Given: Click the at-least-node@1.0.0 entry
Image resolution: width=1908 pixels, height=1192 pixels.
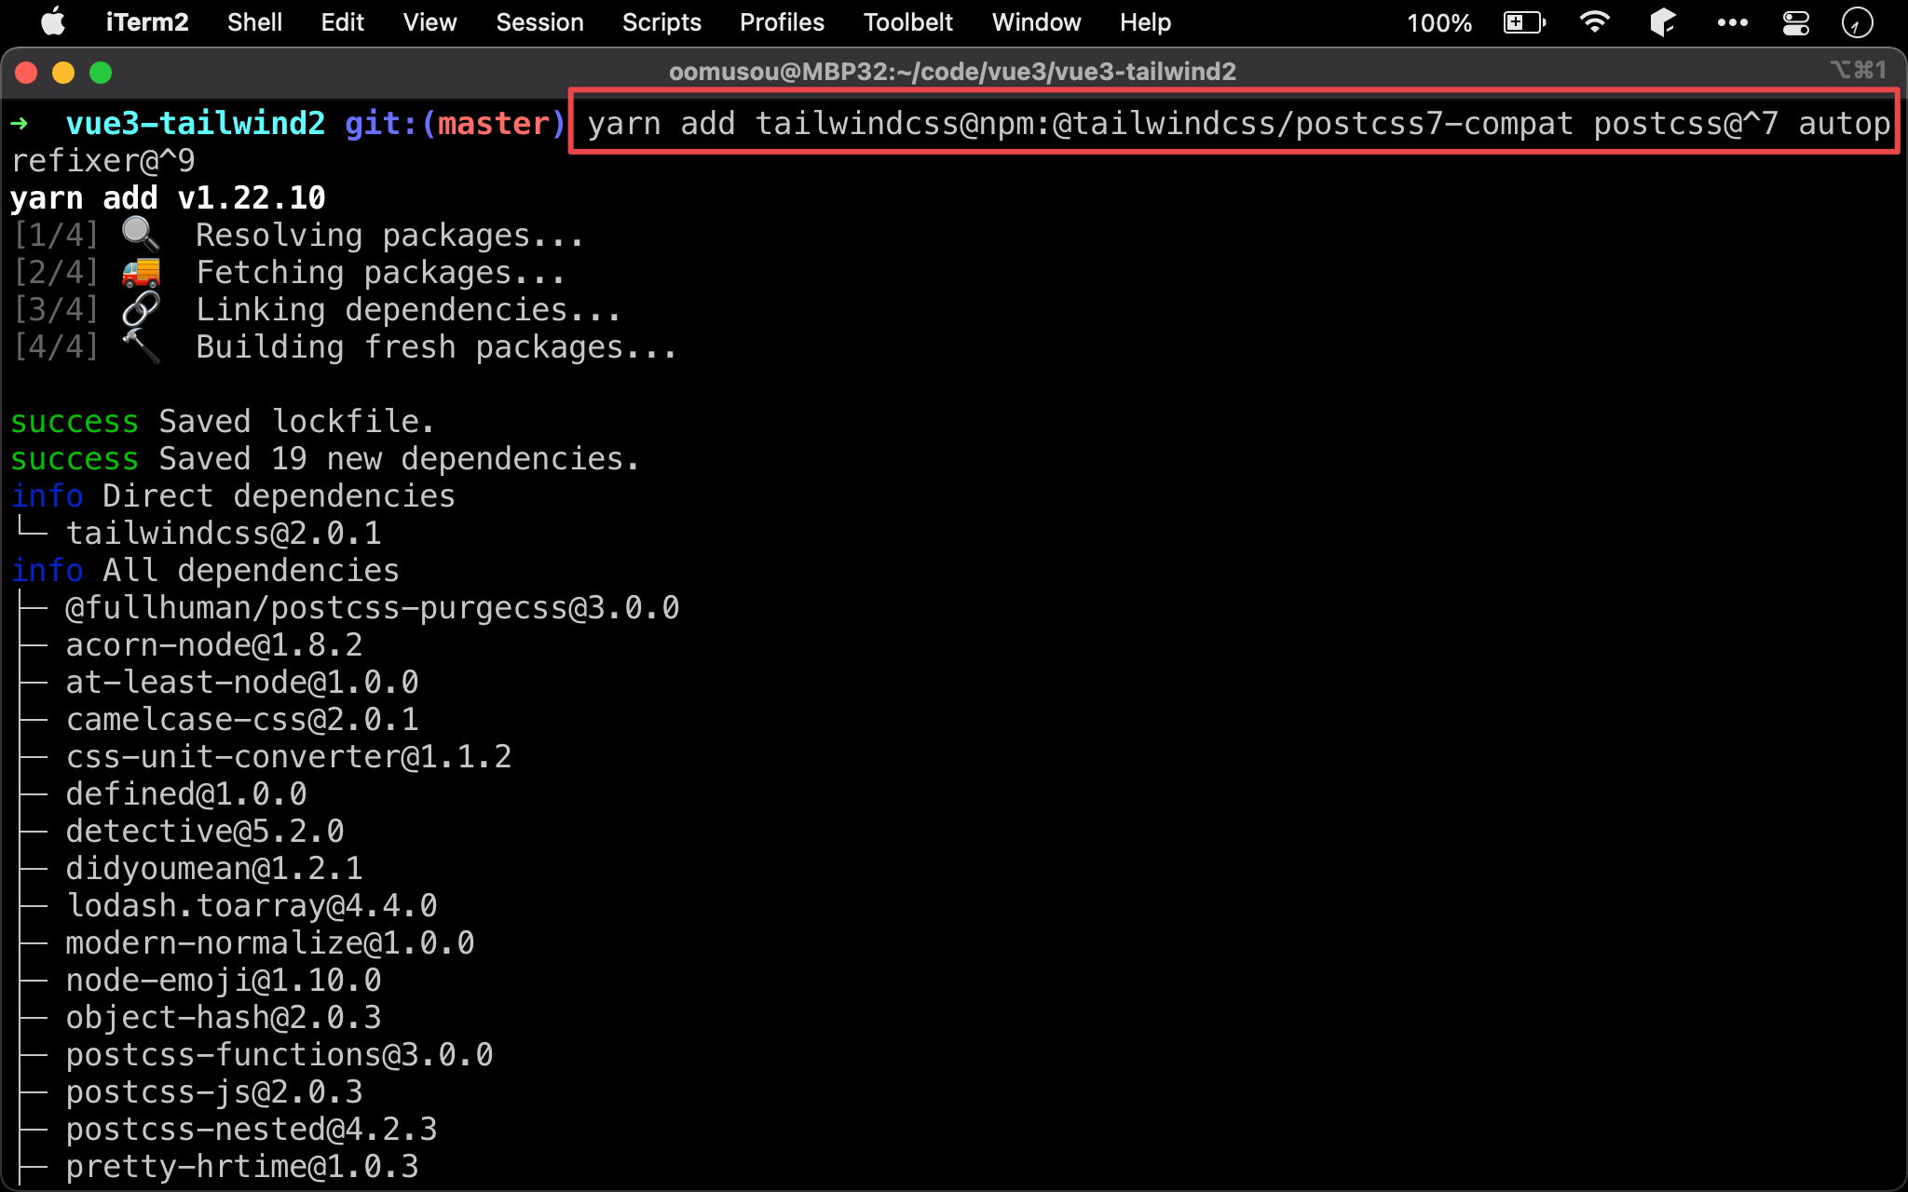Looking at the screenshot, I should pyautogui.click(x=242, y=682).
